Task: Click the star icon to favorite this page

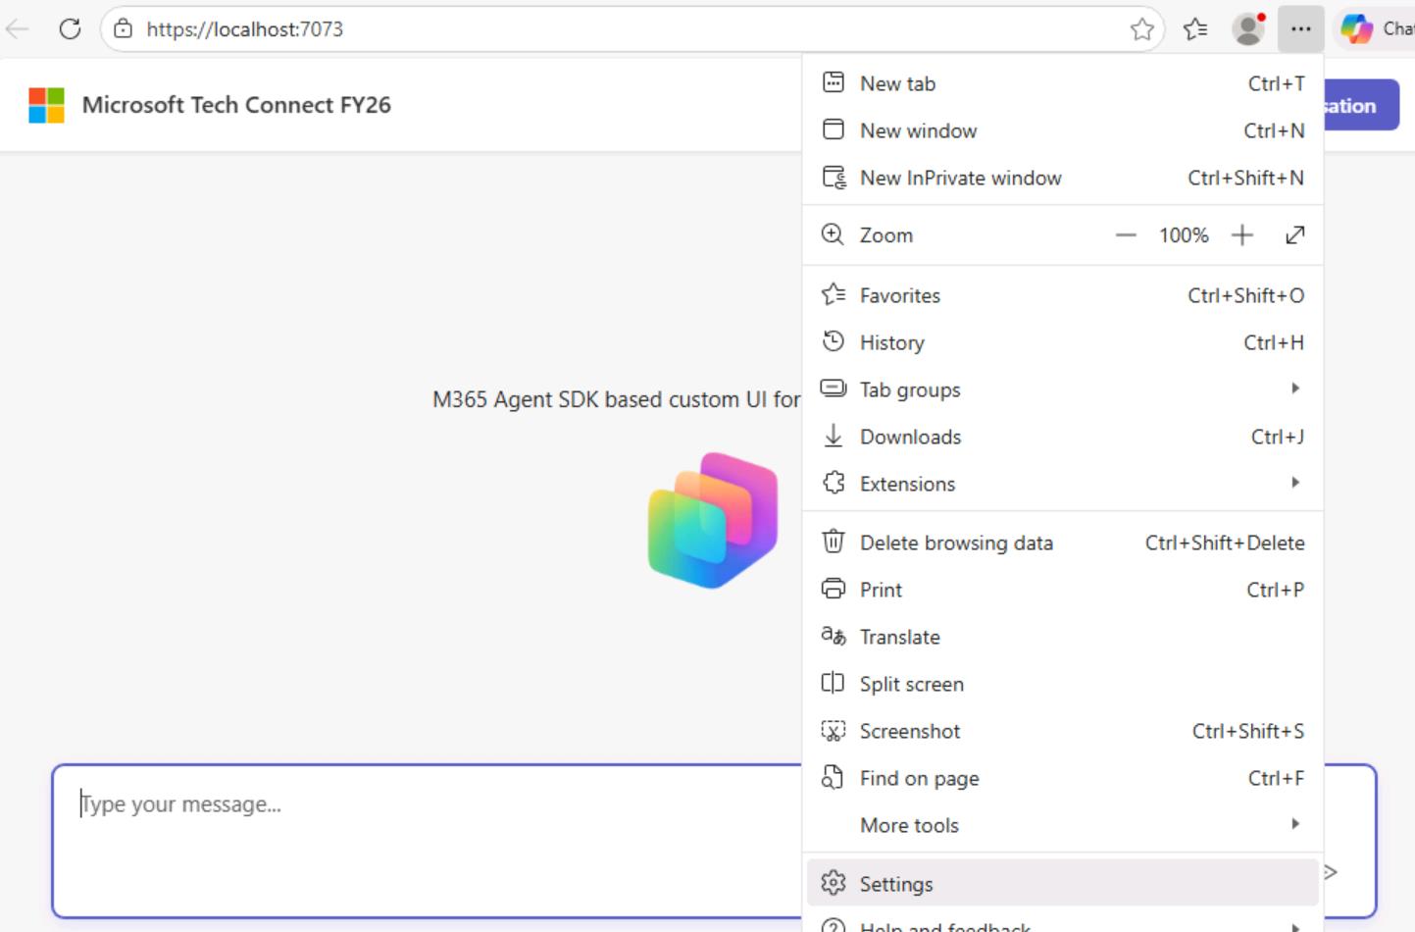Action: pos(1141,29)
